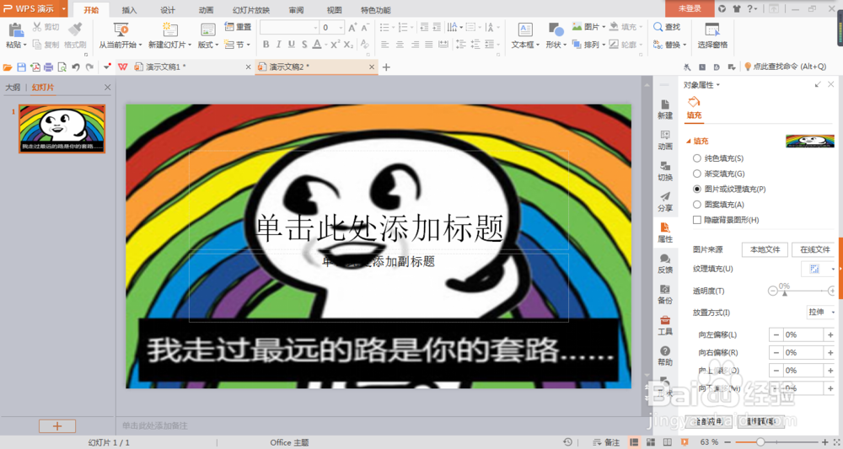This screenshot has width=843, height=449.
Task: Click the Cut (剪切) scissors icon
Action: 37,27
